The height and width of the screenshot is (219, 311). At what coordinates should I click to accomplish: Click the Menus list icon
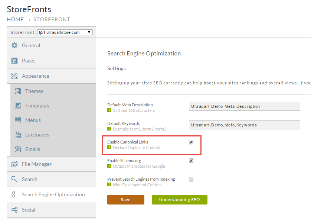click(x=18, y=120)
